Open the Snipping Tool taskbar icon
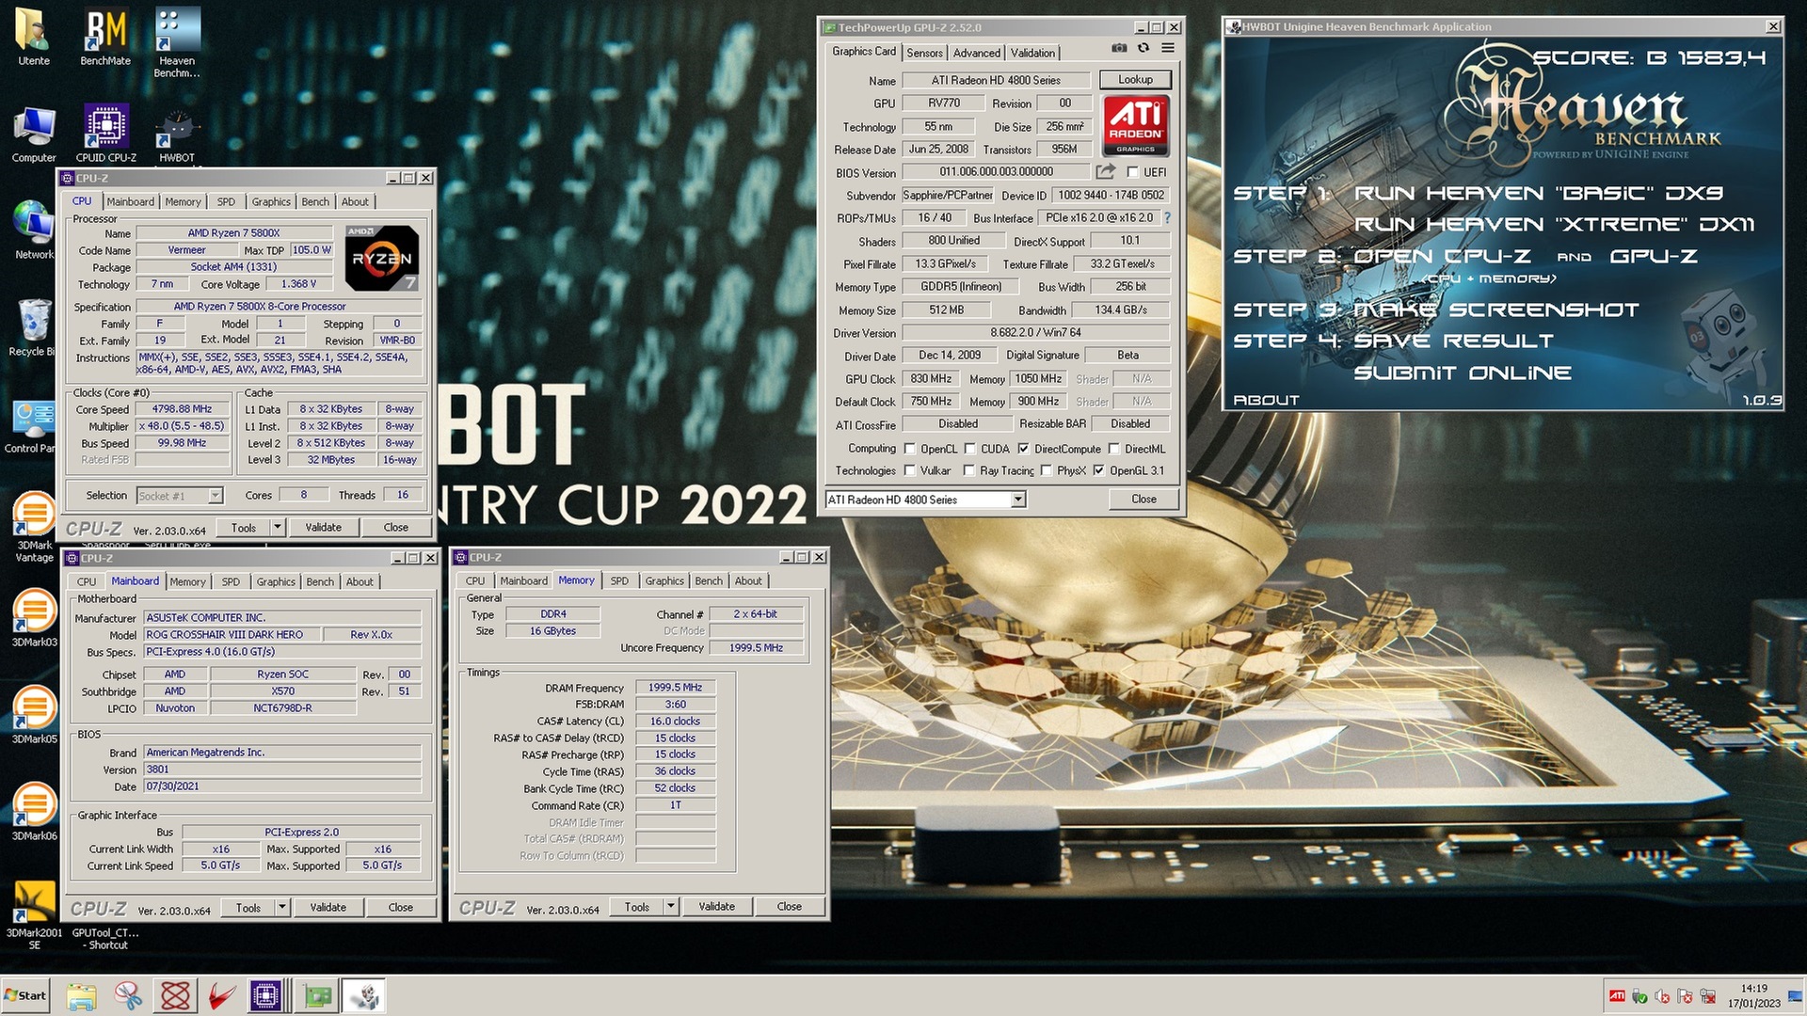Image resolution: width=1807 pixels, height=1016 pixels. (128, 995)
